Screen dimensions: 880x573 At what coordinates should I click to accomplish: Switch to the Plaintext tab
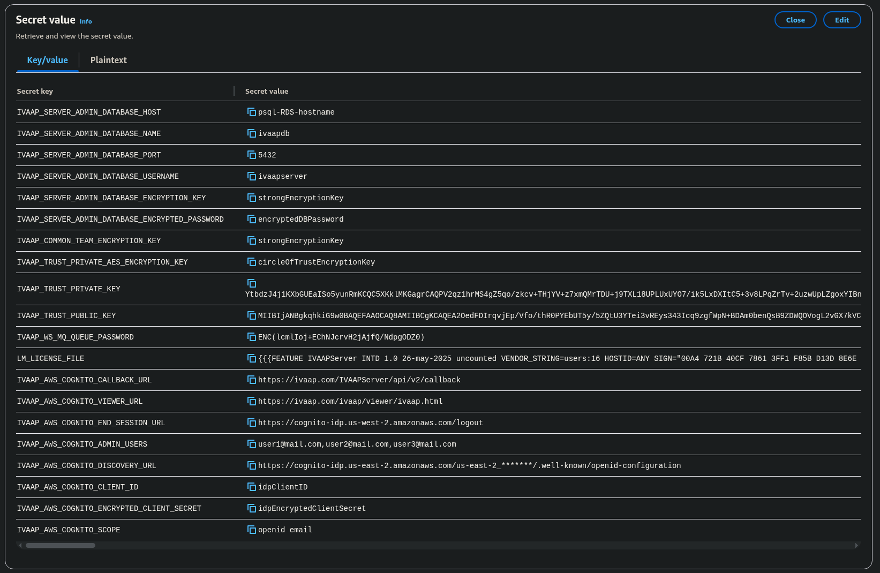[x=108, y=60]
